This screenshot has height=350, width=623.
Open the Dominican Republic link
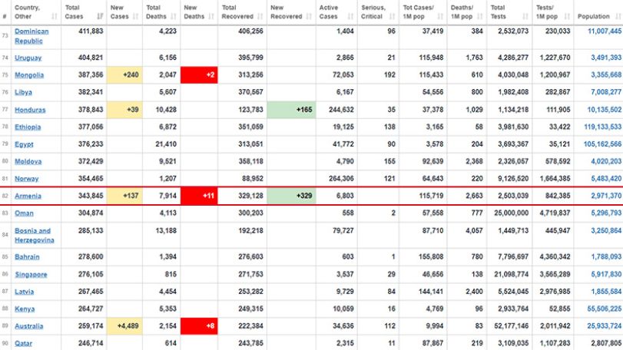tap(31, 36)
